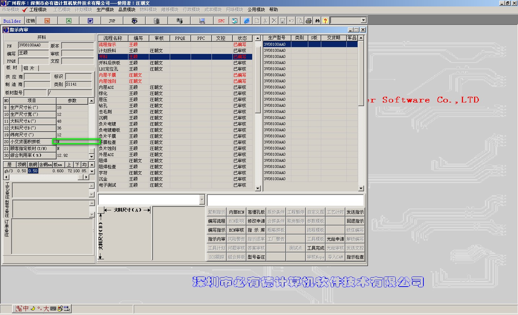Click the 型号备注 button

[256, 257]
